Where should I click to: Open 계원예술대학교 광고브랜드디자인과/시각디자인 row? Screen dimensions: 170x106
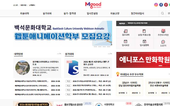[x=37, y=94]
